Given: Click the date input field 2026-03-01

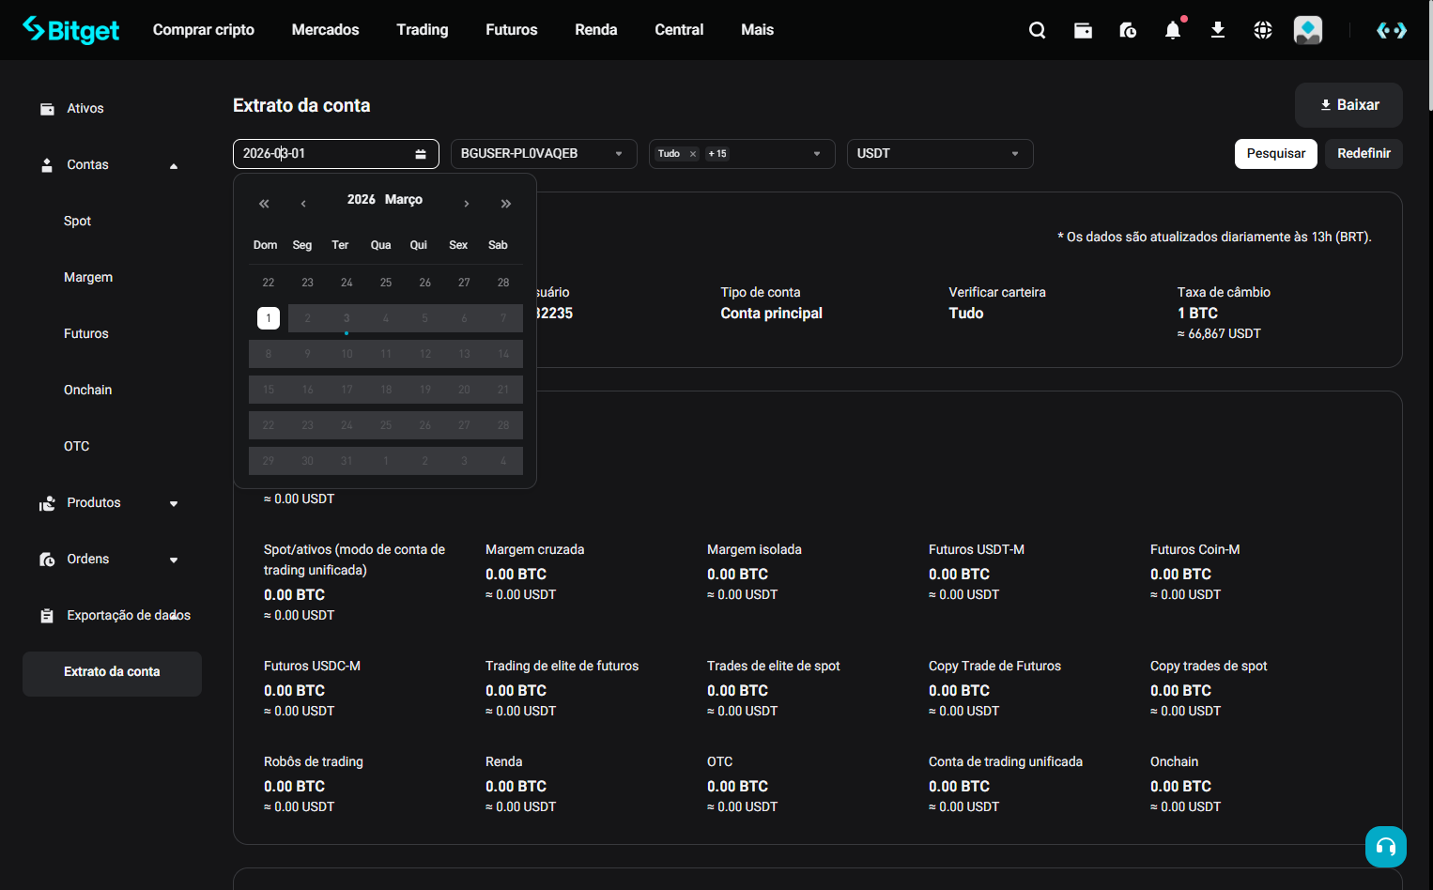Looking at the screenshot, I should tap(336, 154).
